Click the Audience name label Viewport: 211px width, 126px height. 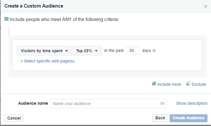point(33,103)
